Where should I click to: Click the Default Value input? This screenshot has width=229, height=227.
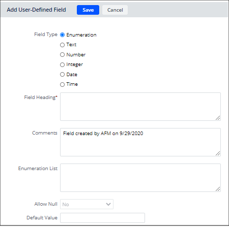coord(102,218)
